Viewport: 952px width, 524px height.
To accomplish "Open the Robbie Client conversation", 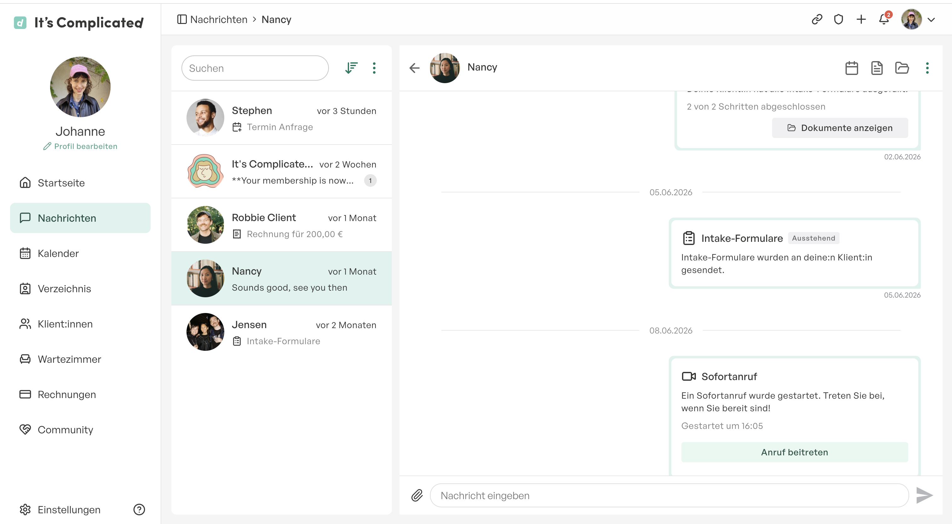I will click(x=282, y=225).
